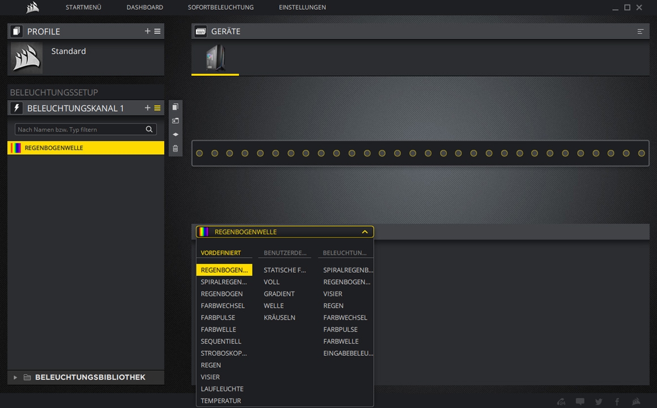Choose the Welle custom effect

pos(274,305)
